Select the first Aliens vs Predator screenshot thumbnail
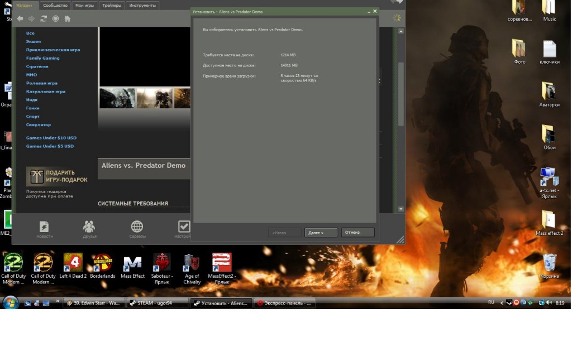 pyautogui.click(x=117, y=98)
